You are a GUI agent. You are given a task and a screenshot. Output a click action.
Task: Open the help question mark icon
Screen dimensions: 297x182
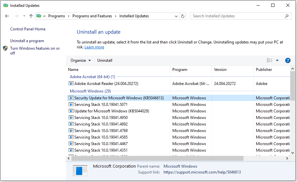coord(288,60)
